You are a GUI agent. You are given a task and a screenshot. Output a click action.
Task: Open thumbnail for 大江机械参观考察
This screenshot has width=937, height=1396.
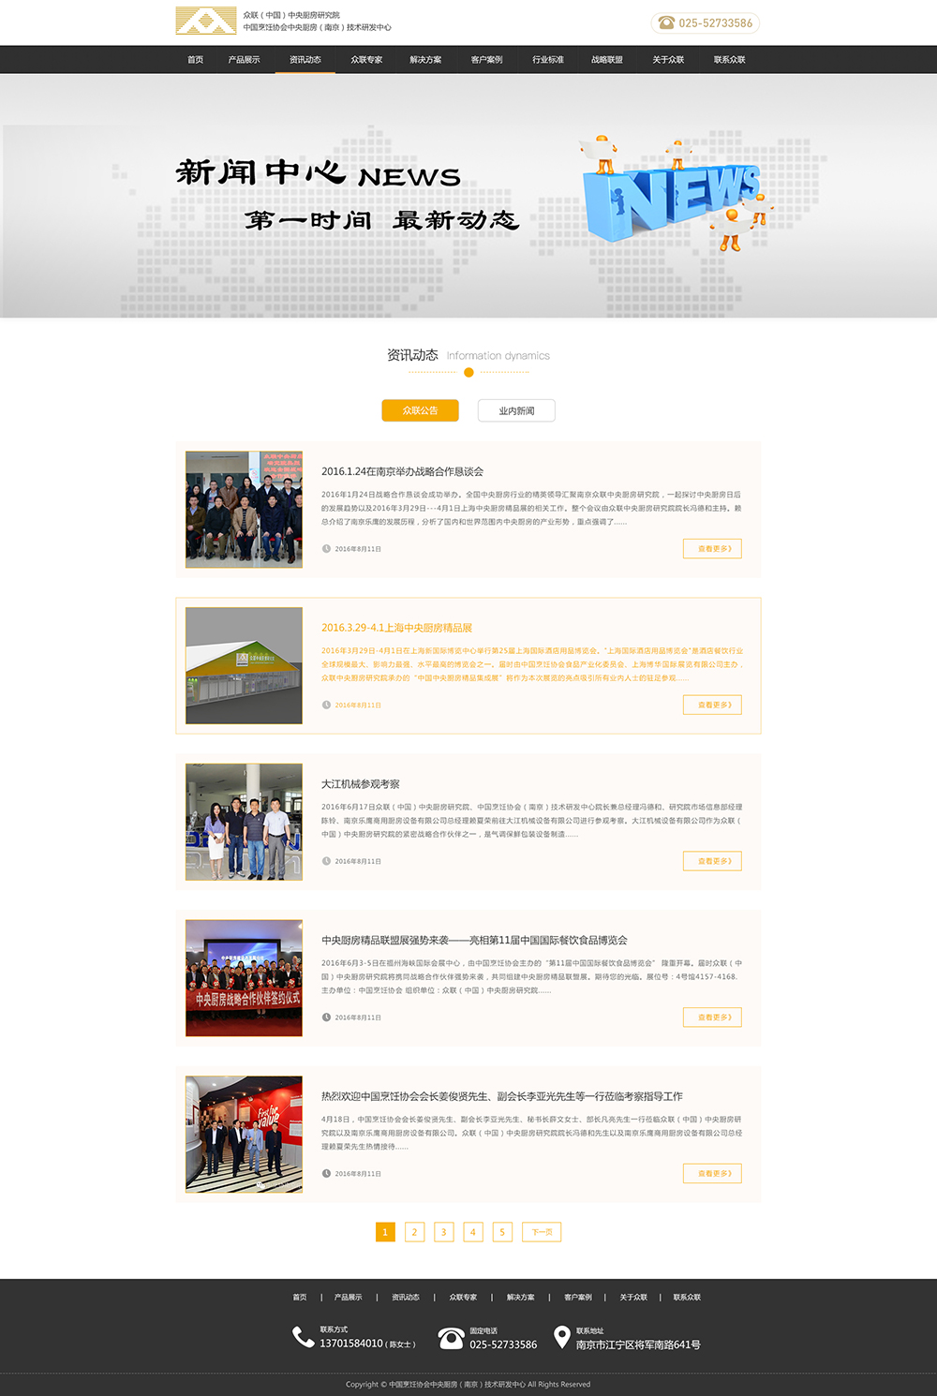244,822
